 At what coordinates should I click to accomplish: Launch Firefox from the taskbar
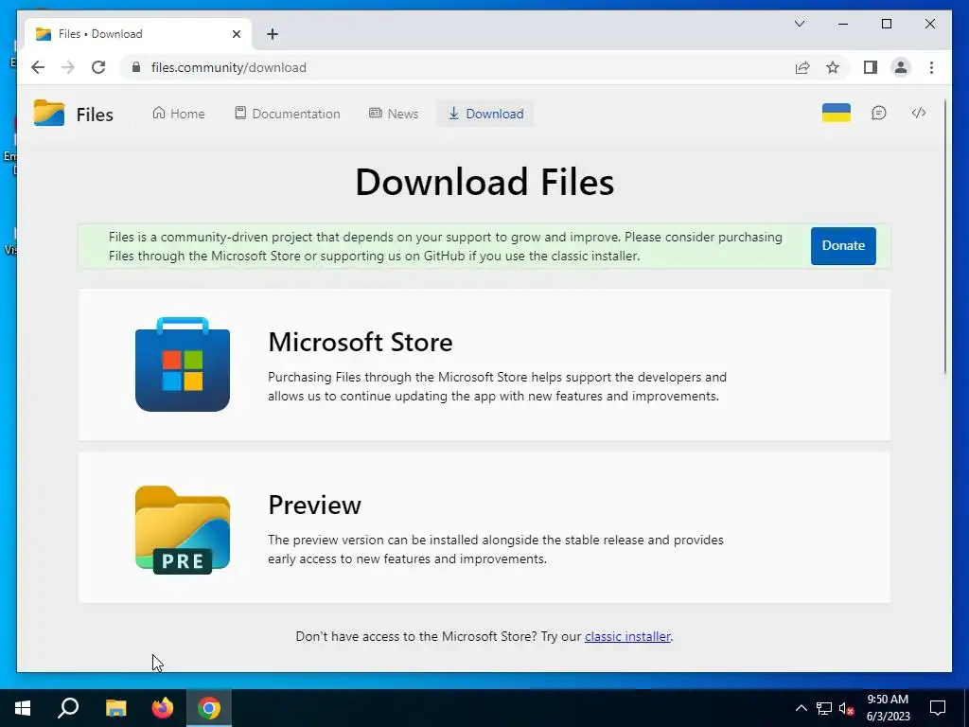click(163, 708)
